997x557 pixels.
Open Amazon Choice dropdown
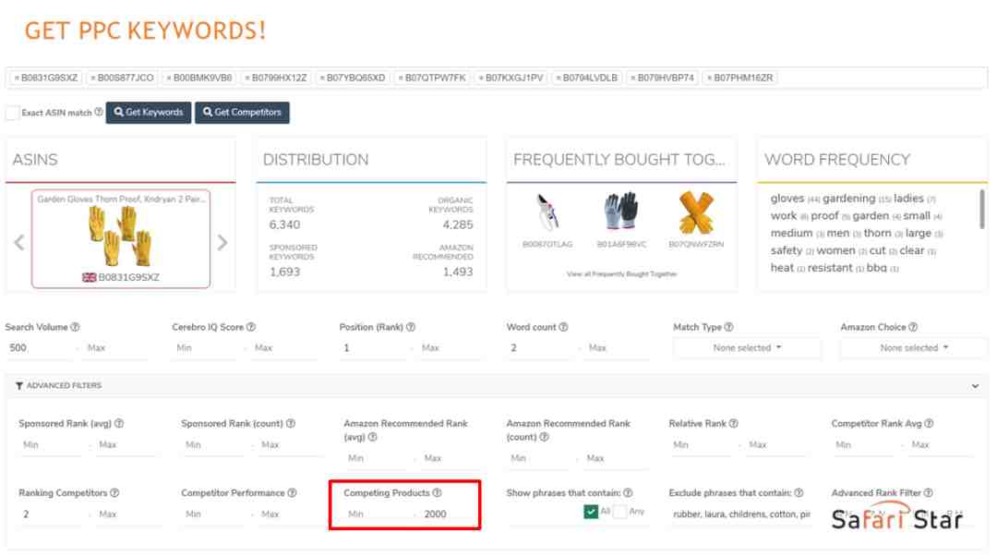click(x=914, y=348)
